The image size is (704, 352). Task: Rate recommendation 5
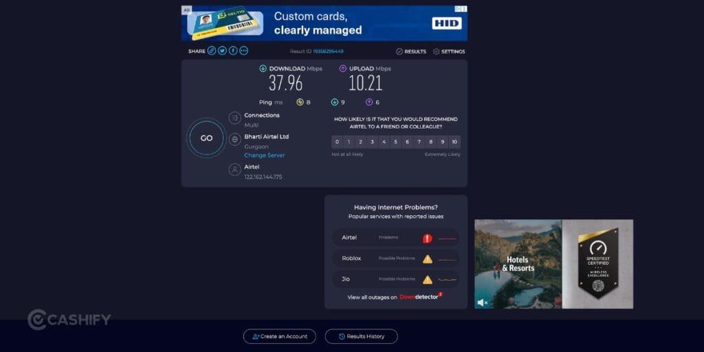(395, 142)
